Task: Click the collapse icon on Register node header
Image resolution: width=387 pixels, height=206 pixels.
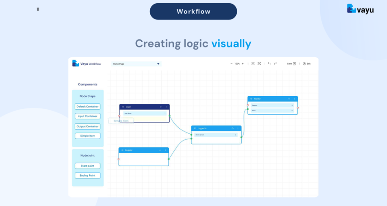Action: [122, 150]
